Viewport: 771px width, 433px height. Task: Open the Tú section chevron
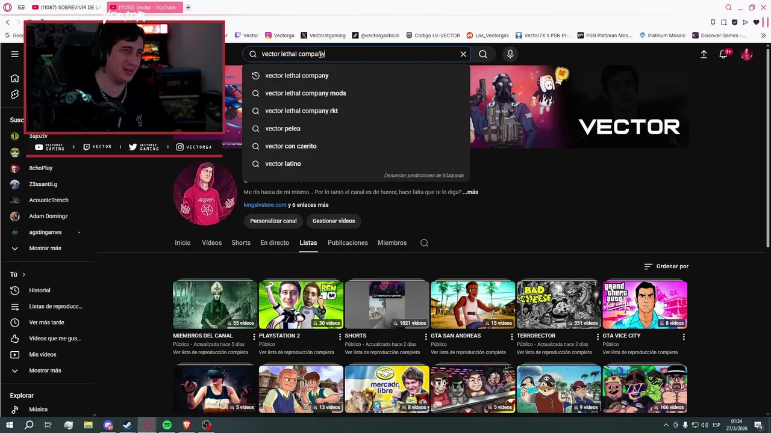(23, 274)
